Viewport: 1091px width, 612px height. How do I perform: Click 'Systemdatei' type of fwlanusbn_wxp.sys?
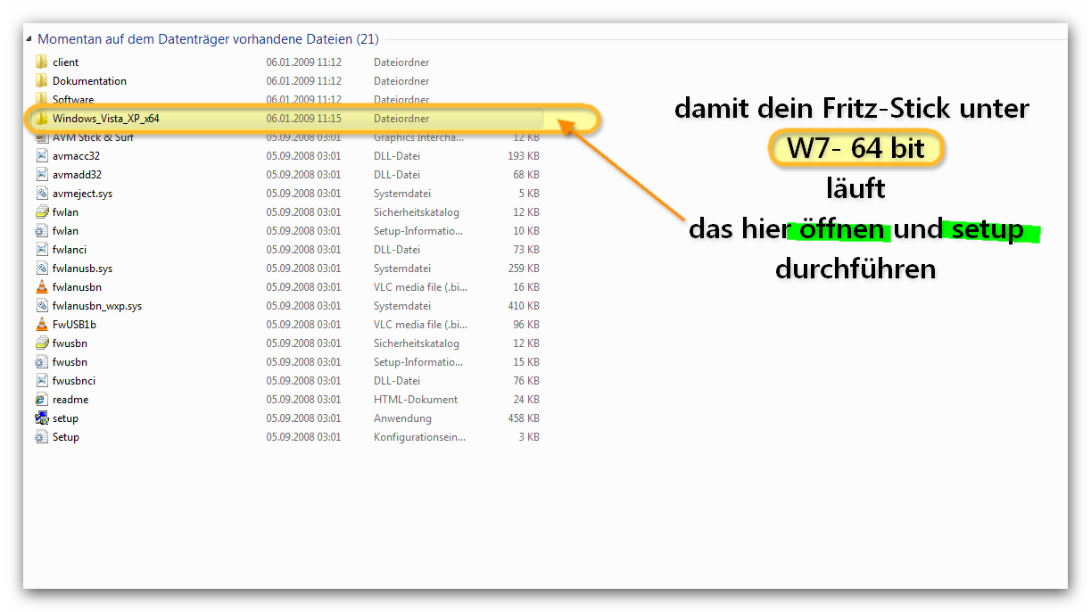point(402,306)
